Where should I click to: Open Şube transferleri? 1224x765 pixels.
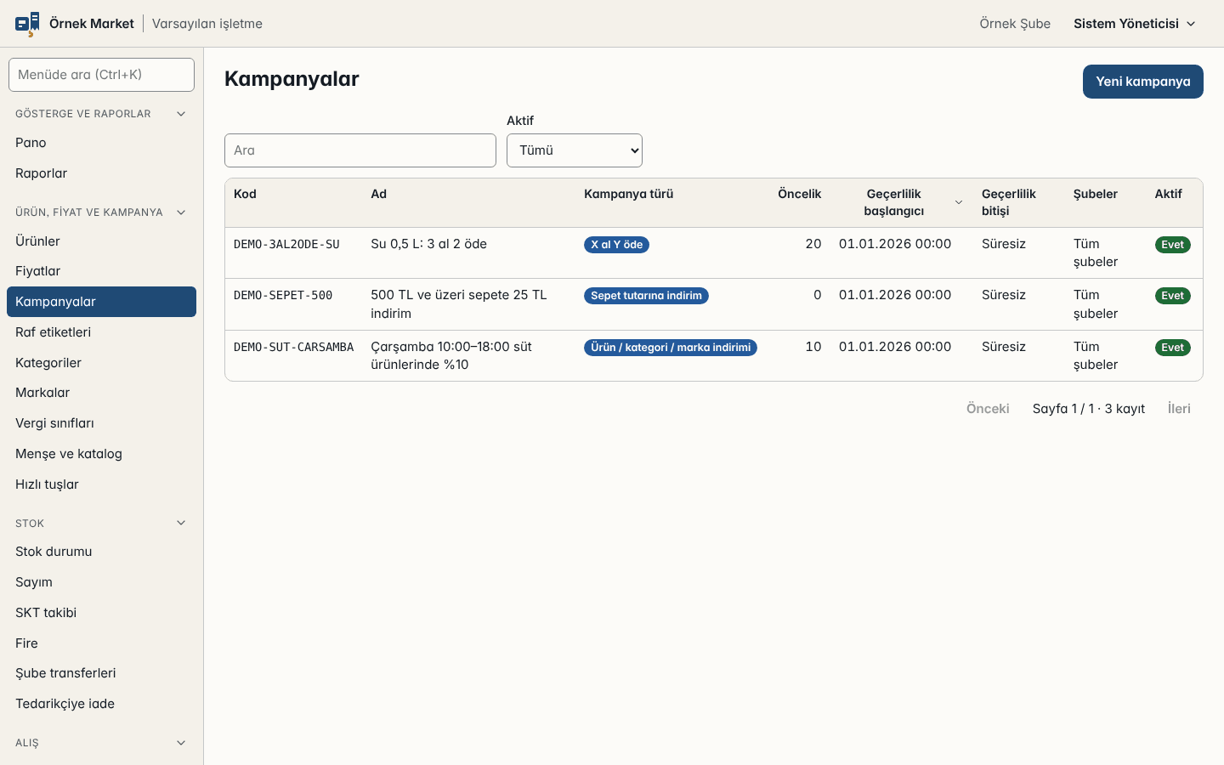(101, 673)
